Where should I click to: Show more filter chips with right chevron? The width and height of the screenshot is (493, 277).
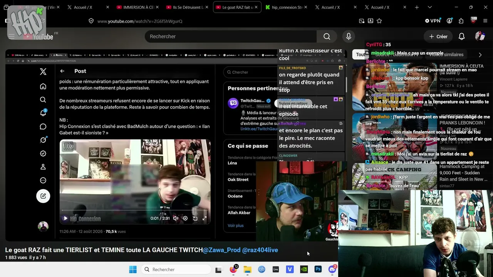480,55
